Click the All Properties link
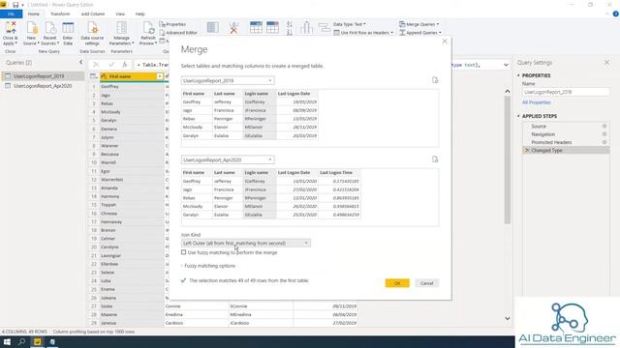Screen dimensions: 620x348 pyautogui.click(x=536, y=102)
